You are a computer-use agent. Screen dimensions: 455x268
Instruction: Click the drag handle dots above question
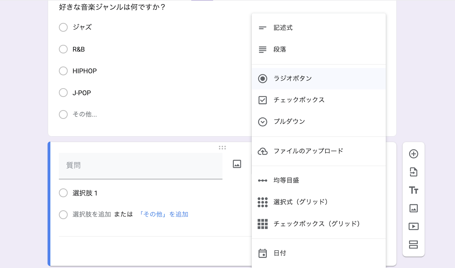coord(222,148)
